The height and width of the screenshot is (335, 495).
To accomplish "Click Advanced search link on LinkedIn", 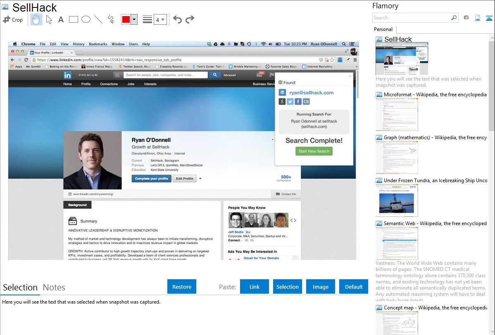I will pyautogui.click(x=229, y=75).
